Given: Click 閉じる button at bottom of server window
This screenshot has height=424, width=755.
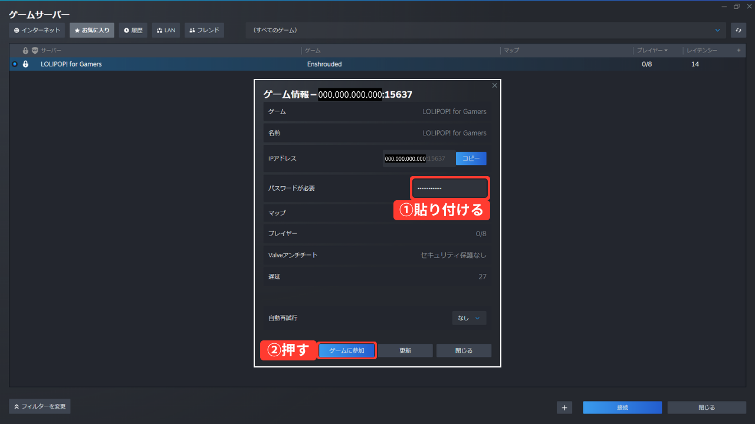Looking at the screenshot, I should [x=707, y=408].
